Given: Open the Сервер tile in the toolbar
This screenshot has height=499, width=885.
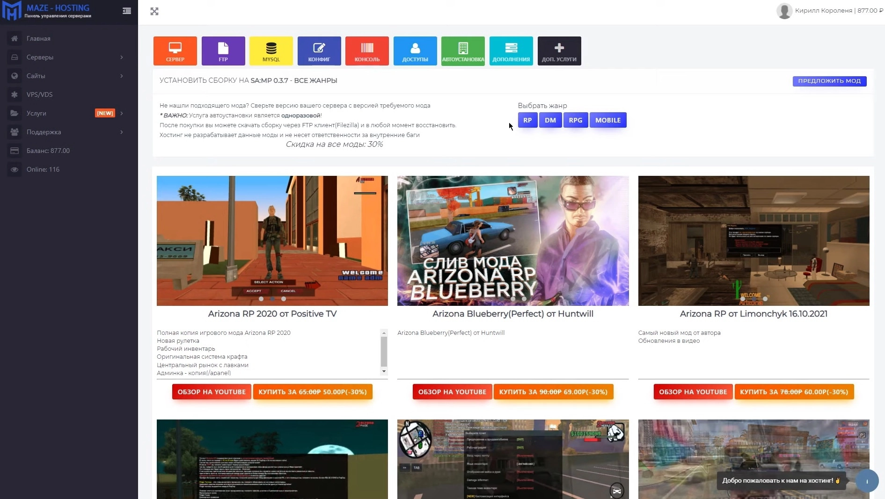Looking at the screenshot, I should (x=175, y=51).
